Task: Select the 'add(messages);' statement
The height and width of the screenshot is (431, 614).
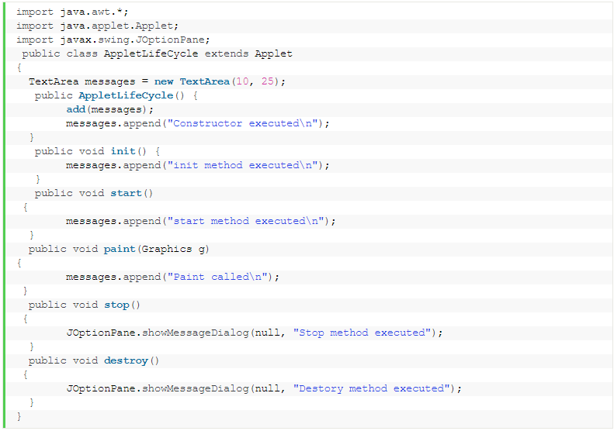Action: click(110, 109)
